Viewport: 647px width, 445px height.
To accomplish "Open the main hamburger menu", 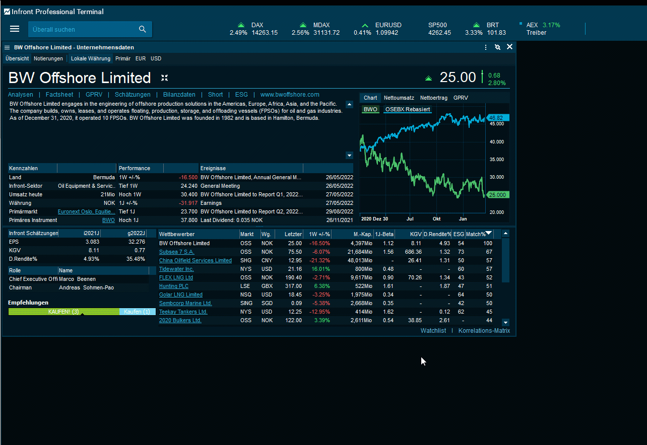I will (15, 29).
